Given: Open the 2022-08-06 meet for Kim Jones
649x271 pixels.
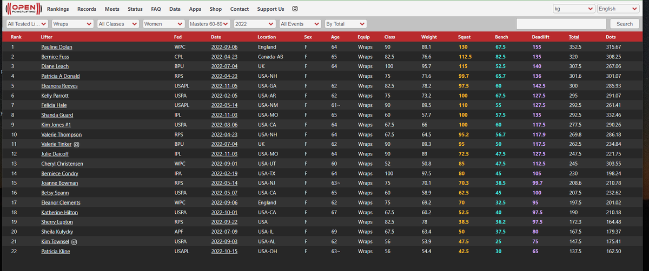Looking at the screenshot, I should [224, 125].
